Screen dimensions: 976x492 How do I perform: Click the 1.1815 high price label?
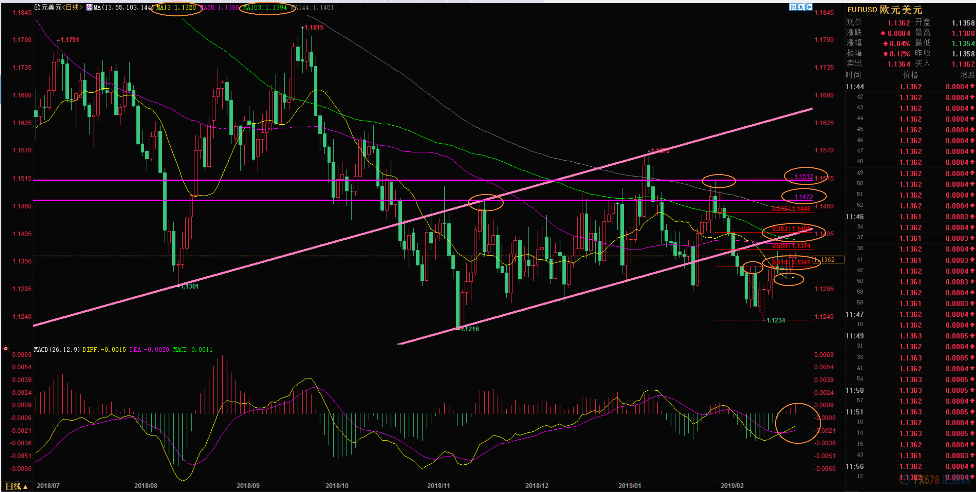314,27
